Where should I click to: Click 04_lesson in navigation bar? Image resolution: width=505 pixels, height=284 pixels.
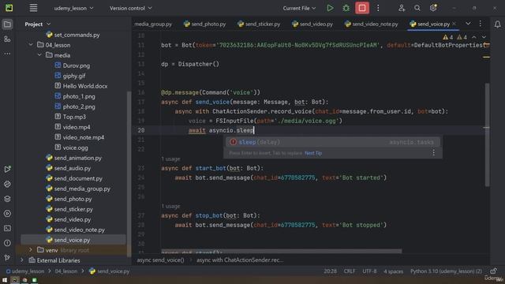point(66,271)
